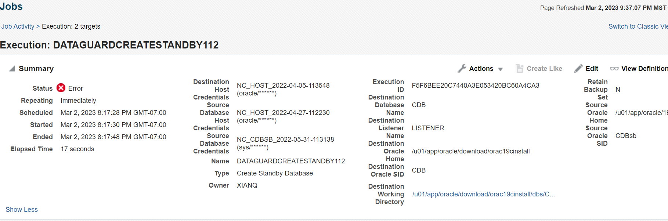The width and height of the screenshot is (668, 221).
Task: Click View Definition button text
Action: coord(644,69)
